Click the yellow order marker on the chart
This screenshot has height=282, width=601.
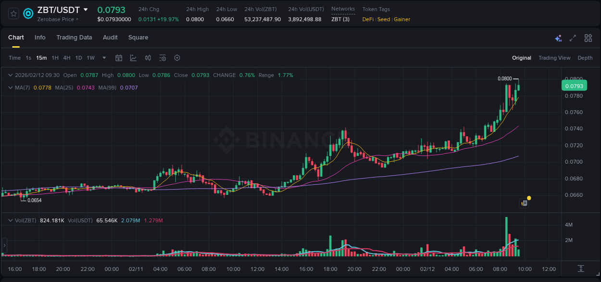[x=528, y=198]
